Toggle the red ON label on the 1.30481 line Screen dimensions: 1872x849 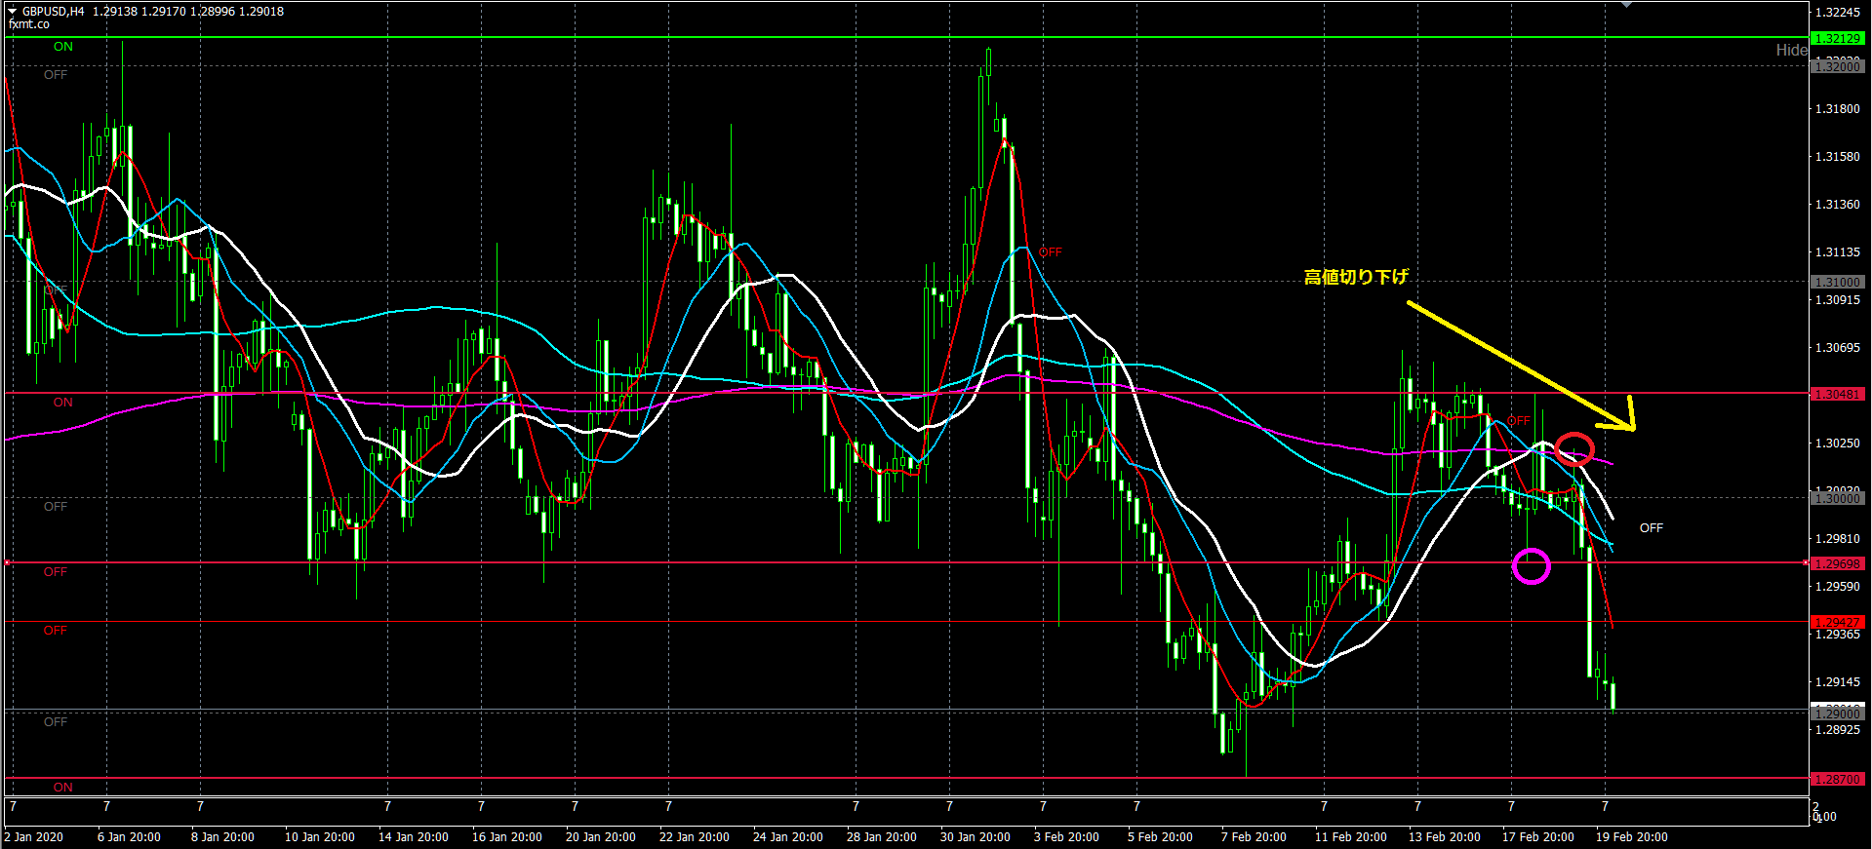pyautogui.click(x=63, y=403)
